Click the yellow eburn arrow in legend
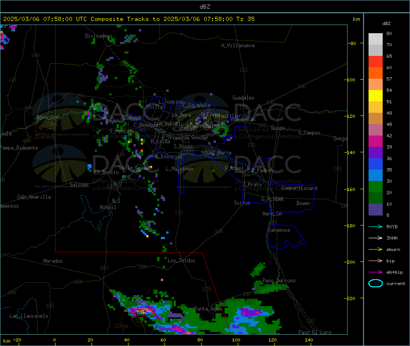 (375, 249)
